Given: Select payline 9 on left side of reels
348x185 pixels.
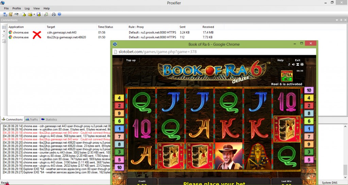Looking at the screenshot, I should point(119,113).
